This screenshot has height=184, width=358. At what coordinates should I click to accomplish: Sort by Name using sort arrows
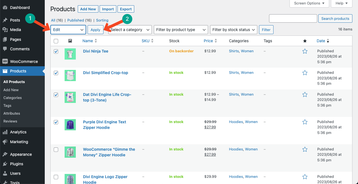pyautogui.click(x=96, y=41)
